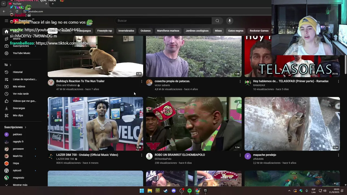This screenshot has height=195, width=347.
Task: Reload the page in browser
Action: point(17,11)
